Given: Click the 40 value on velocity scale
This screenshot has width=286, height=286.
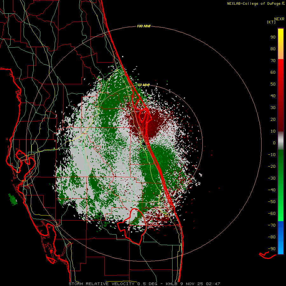Looking at the screenshot, I should tap(273, 96).
